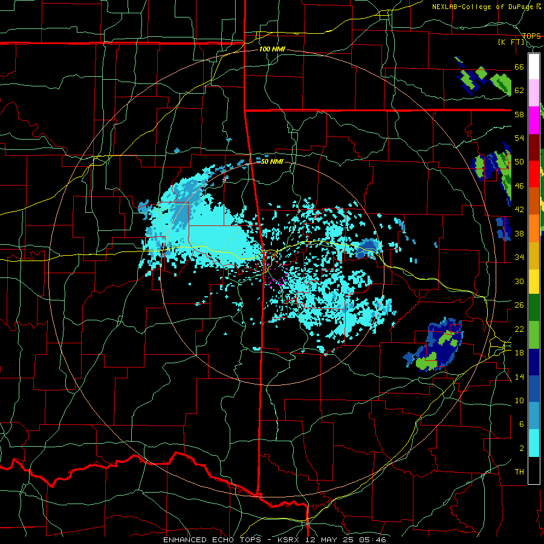Pick the navy blue legend band
Screen dimensions: 544x544
click(x=534, y=362)
